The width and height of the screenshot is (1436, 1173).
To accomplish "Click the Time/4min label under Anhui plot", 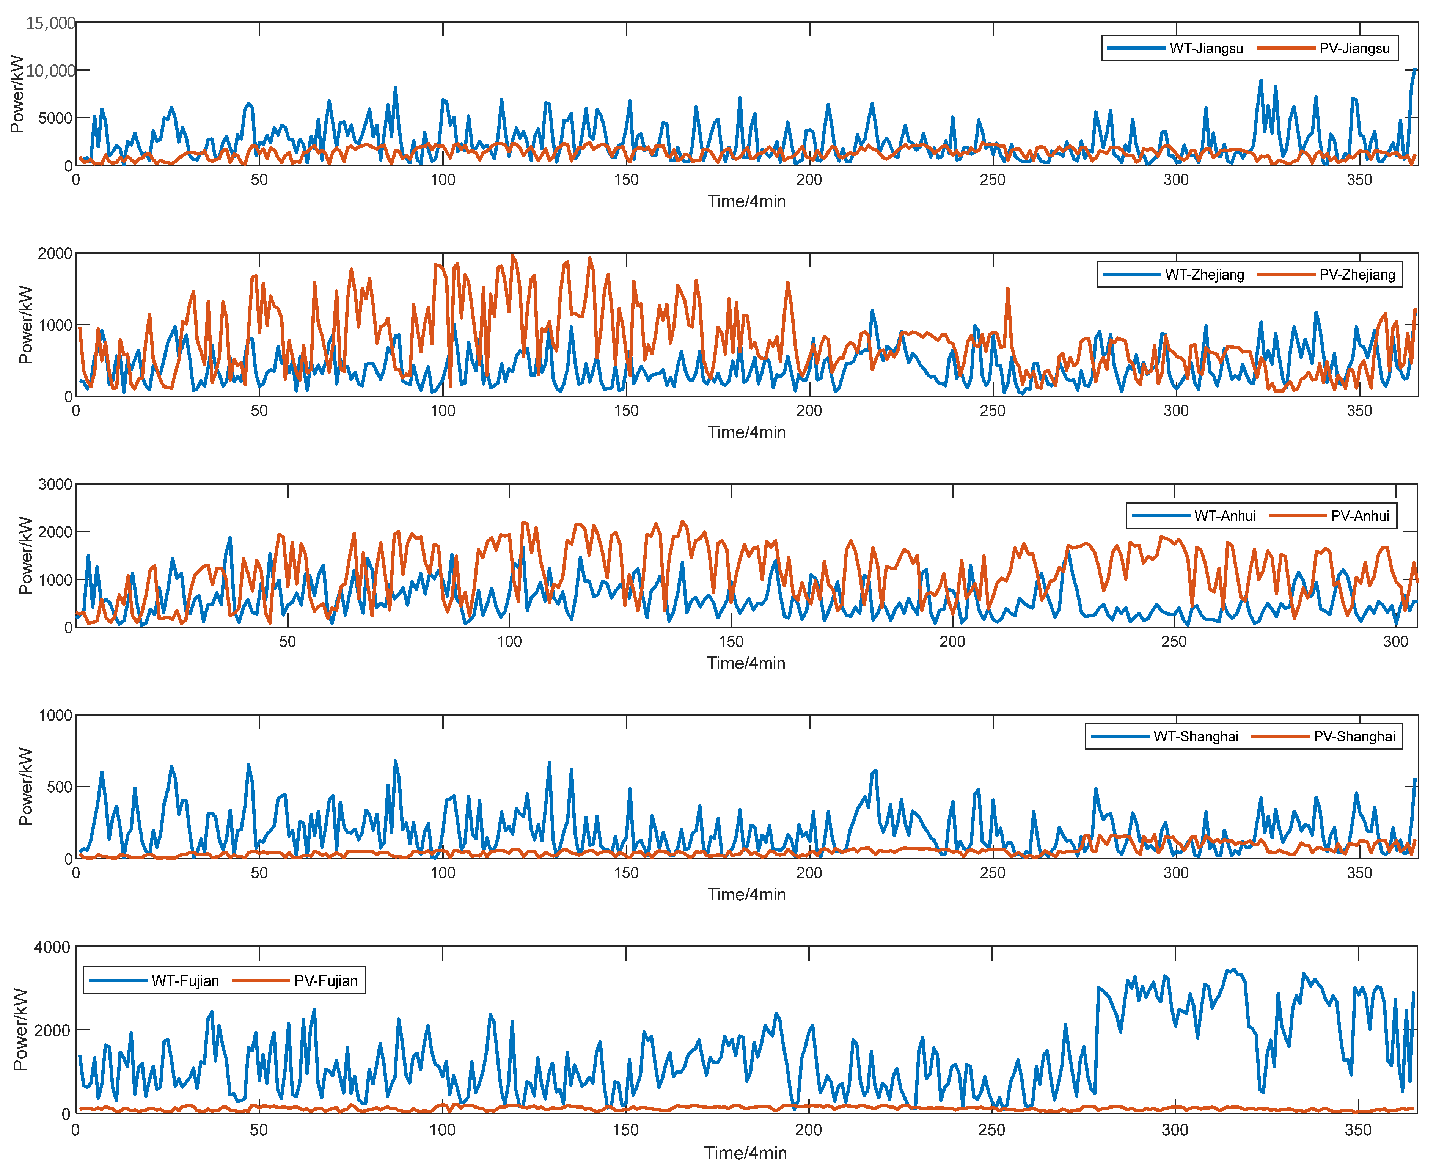I will pyautogui.click(x=746, y=664).
